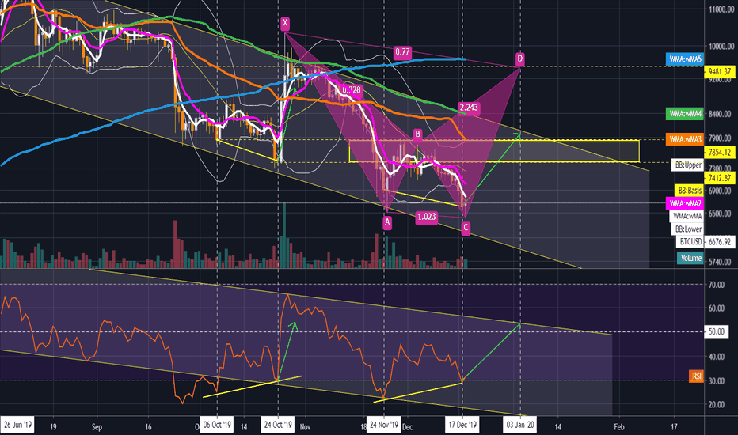The width and height of the screenshot is (738, 435).
Task: Select the pattern point label A
Action: coord(387,222)
